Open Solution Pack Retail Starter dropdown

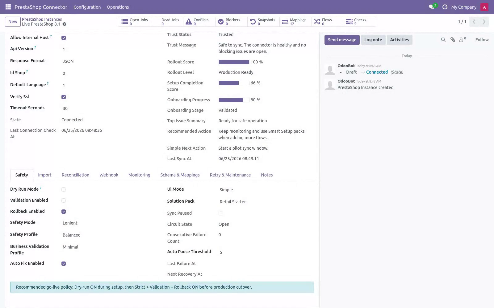coord(266,202)
